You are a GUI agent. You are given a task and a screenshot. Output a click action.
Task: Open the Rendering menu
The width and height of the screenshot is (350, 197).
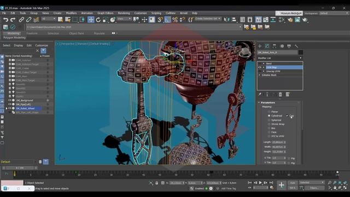pyautogui.click(x=124, y=13)
